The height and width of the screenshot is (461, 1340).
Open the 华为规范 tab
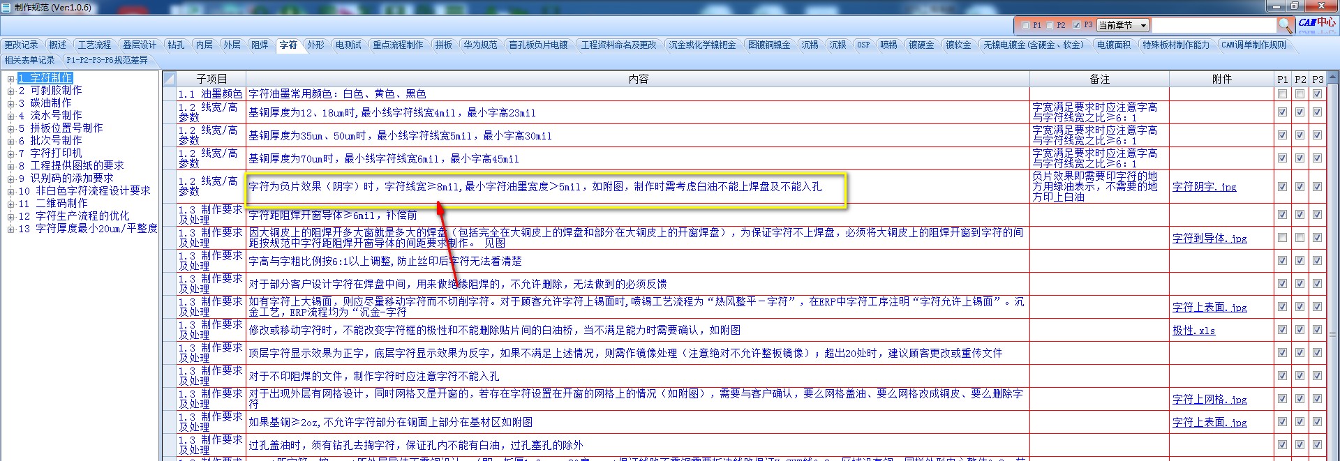tap(480, 45)
